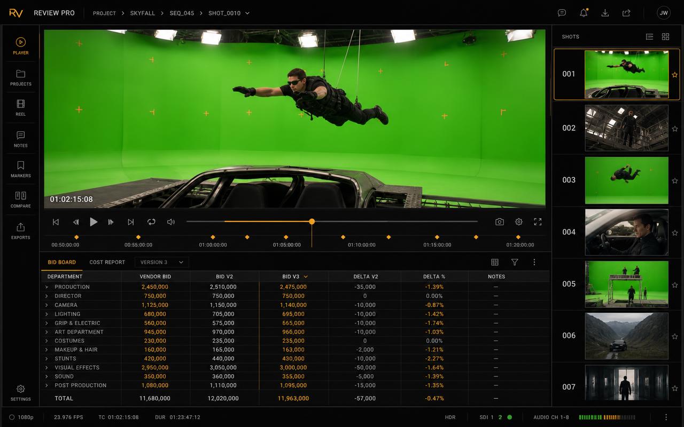Click the HDR indicator in status bar

click(450, 417)
